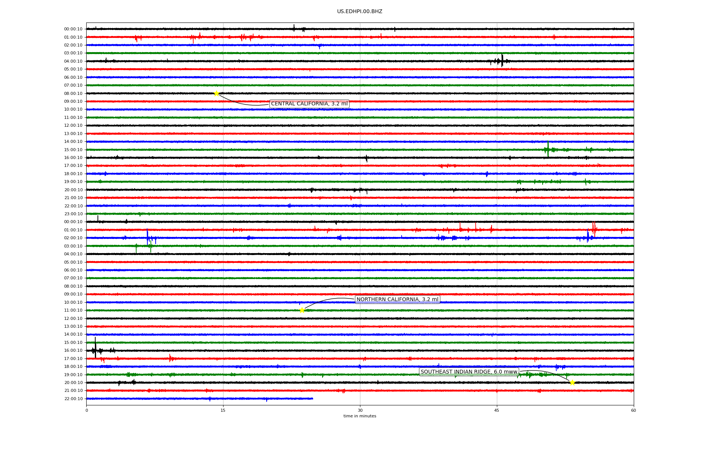This screenshot has width=720, height=450.
Task: Click the 15 tick on x-axis
Action: click(223, 410)
